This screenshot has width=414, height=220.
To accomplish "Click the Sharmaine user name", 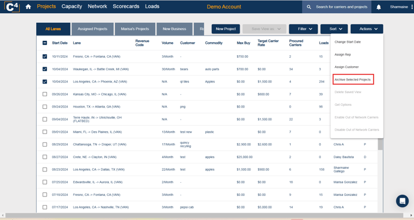I will [x=399, y=7].
